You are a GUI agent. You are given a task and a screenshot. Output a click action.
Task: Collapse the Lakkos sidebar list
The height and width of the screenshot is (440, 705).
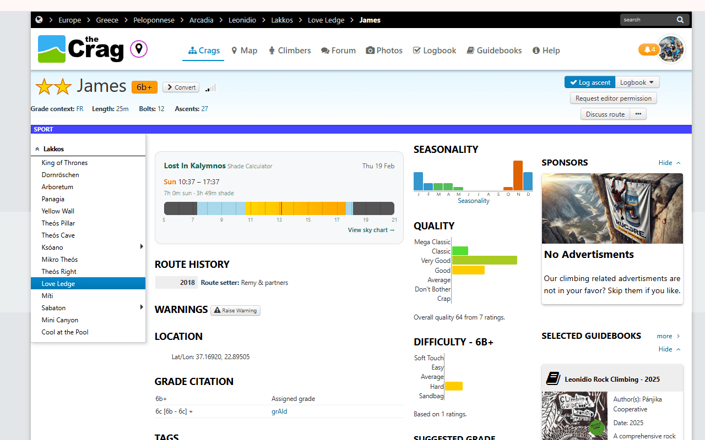tap(37, 149)
